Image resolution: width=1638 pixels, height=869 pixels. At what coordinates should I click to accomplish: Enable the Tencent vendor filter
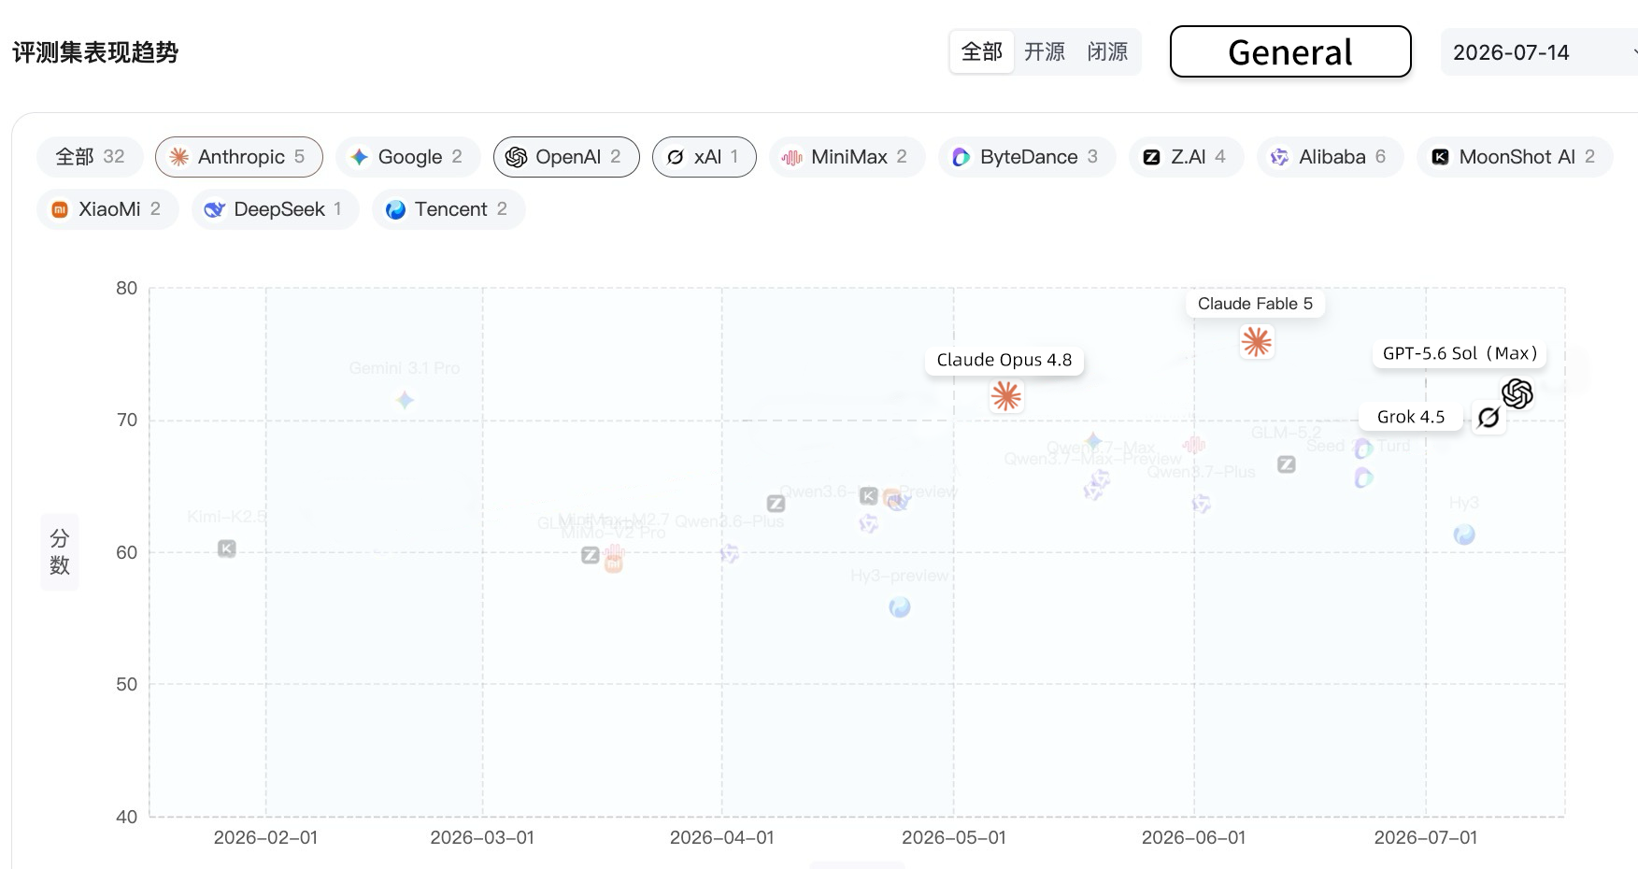449,209
